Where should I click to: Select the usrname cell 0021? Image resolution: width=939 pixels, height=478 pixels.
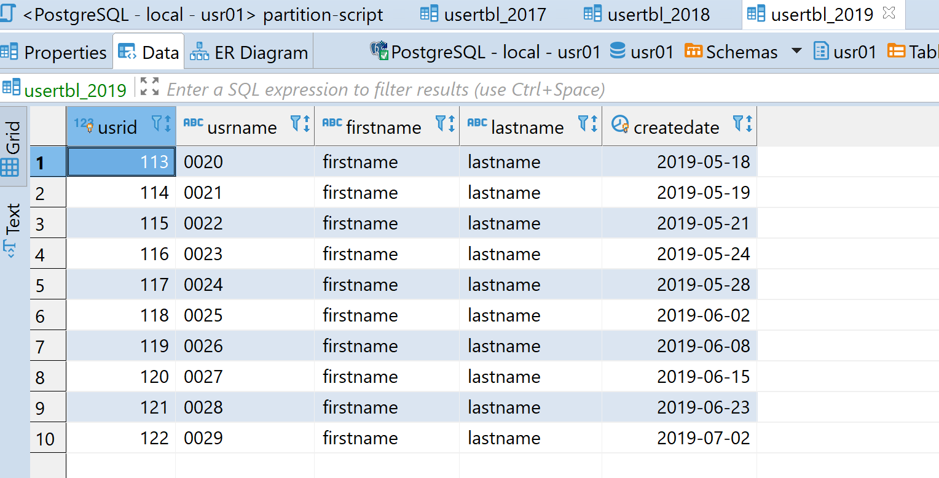coord(245,193)
